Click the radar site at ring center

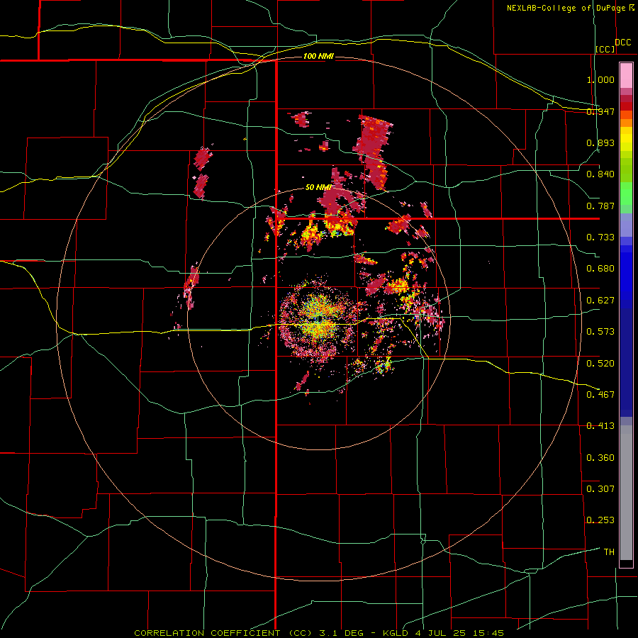click(x=320, y=318)
